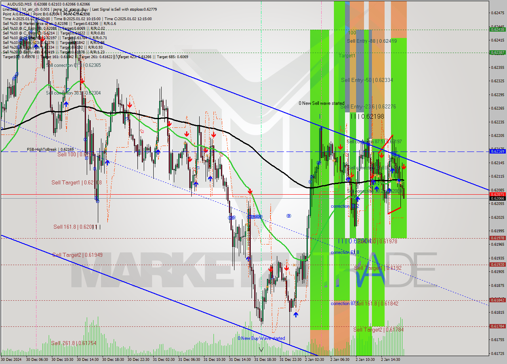Click the '31 Dec 18:30' time axis label
This screenshot has width=507, height=364.
(265, 360)
